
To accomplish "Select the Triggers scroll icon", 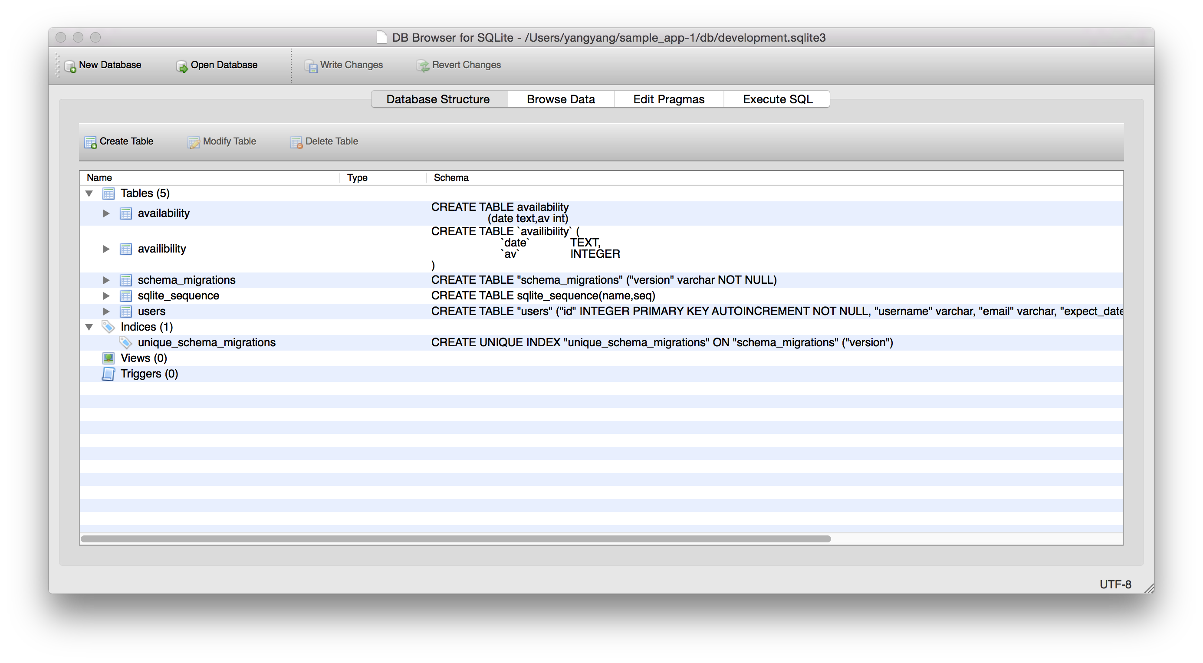I will [108, 374].
